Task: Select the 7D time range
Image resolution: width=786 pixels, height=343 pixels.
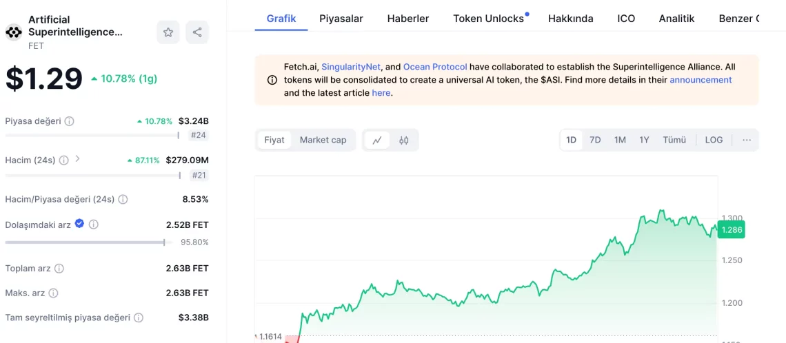Action: point(595,140)
